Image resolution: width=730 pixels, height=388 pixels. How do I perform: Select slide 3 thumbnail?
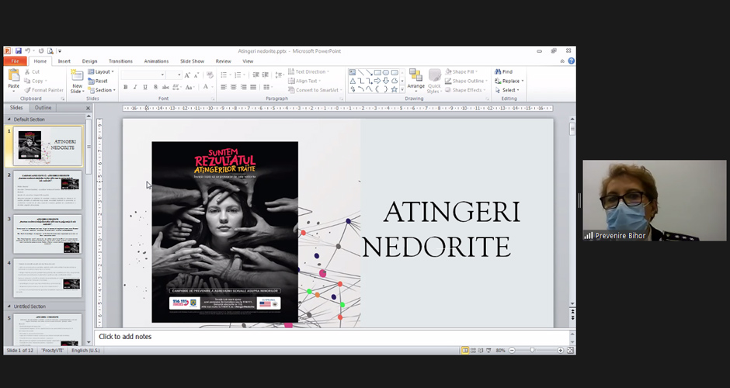coord(47,234)
